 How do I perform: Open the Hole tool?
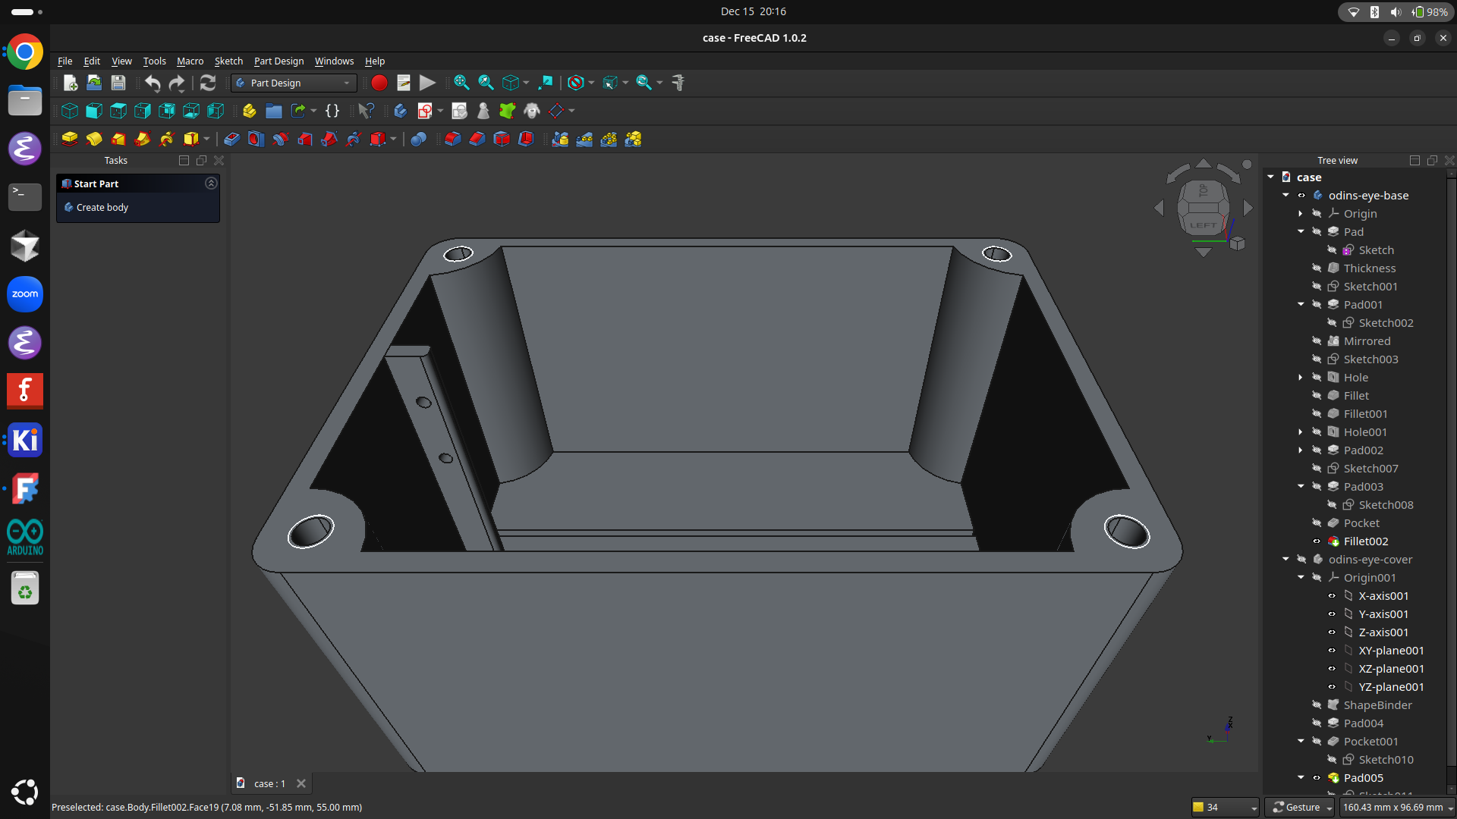tap(256, 139)
